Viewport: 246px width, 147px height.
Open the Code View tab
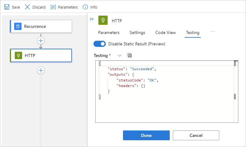click(165, 32)
